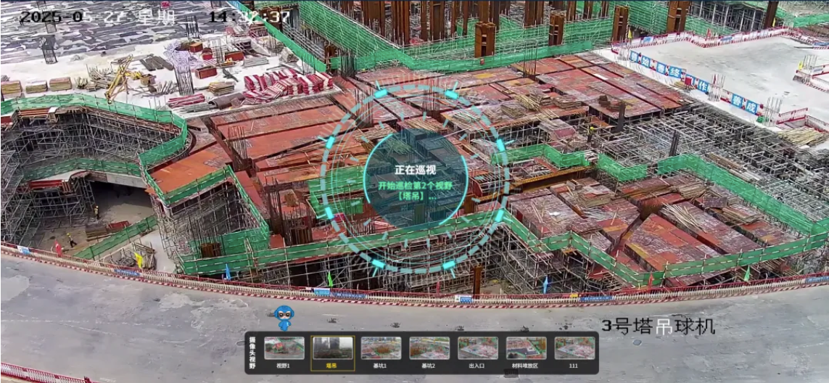Image resolution: width=829 pixels, height=383 pixels.
Task: Click the 基坑2 text label
Action: [x=429, y=366]
